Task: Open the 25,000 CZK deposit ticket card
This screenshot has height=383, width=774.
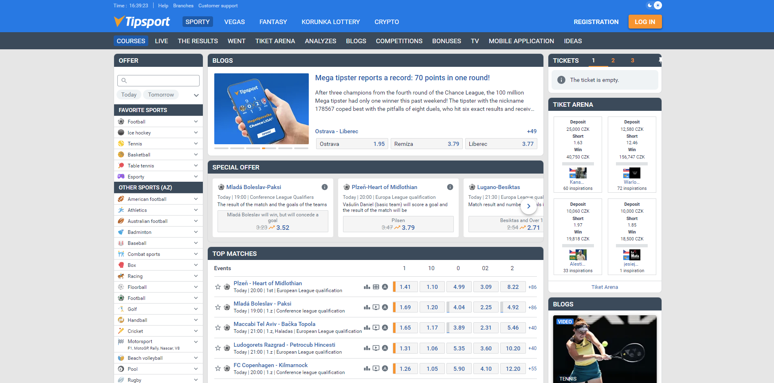Action: click(578, 154)
